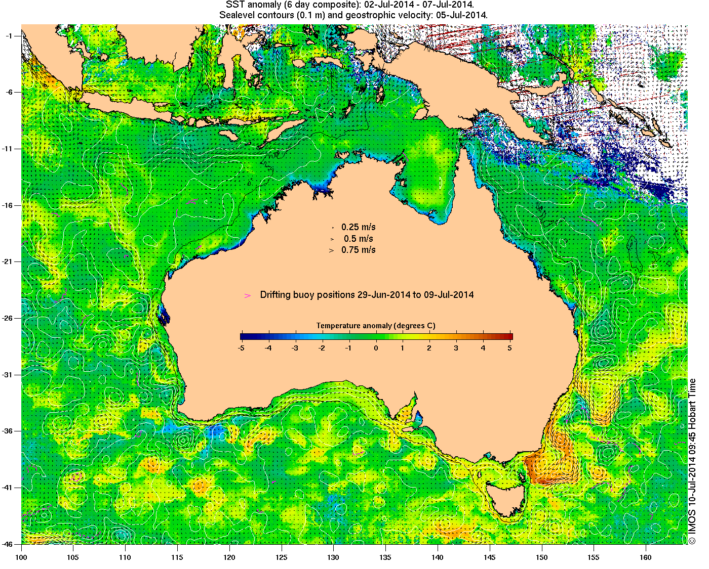709x569 pixels.
Task: Click the longitude axis label 135
Action: click(x=385, y=557)
